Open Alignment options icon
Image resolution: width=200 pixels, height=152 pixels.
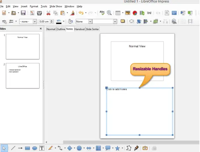(146, 22)
